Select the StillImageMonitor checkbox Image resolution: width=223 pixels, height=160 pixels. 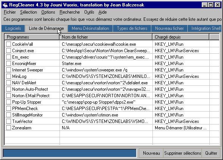click(8, 115)
